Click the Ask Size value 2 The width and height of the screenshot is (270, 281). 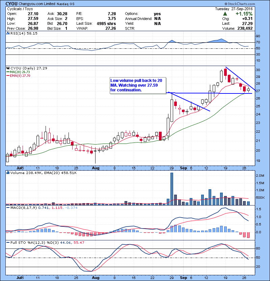(66, 19)
